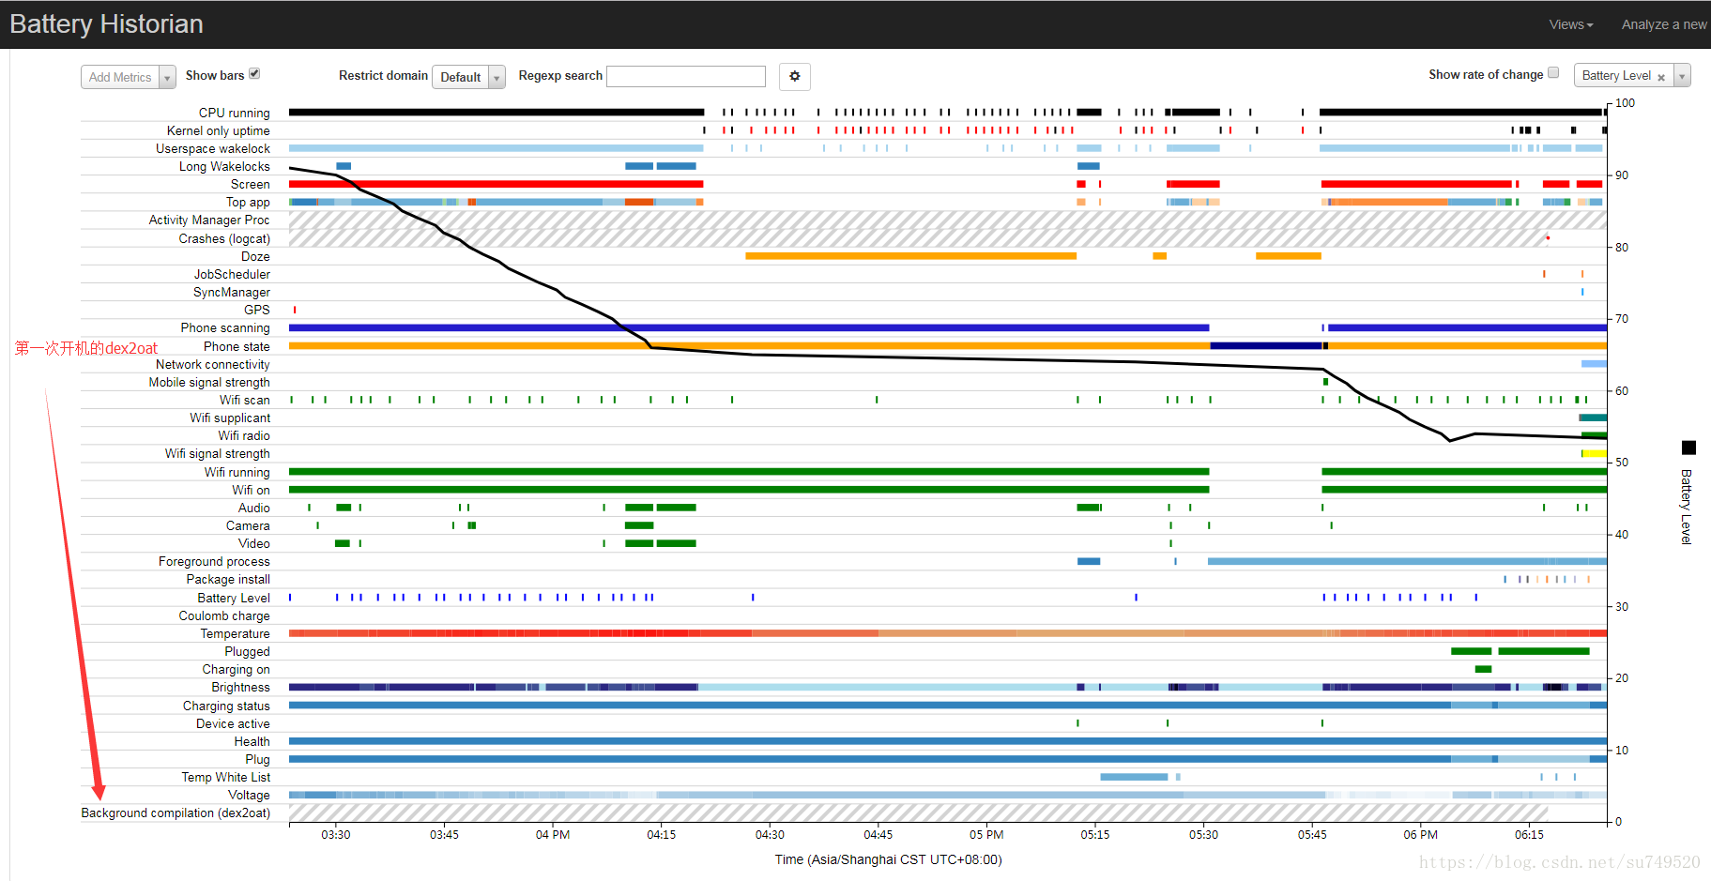Enable Show rate of change checkbox
Screen dimensions: 1711x881
click(1553, 72)
